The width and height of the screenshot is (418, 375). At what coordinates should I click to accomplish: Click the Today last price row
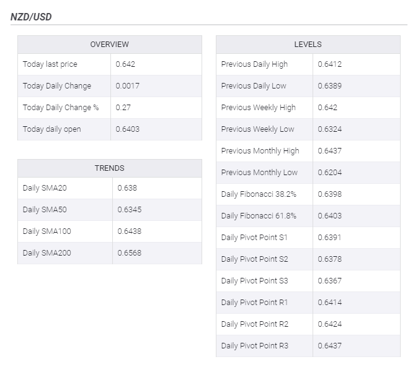[110, 64]
